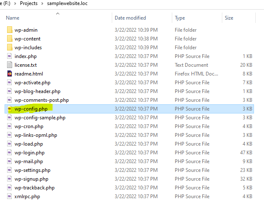Select the readme.html file name

click(29, 74)
